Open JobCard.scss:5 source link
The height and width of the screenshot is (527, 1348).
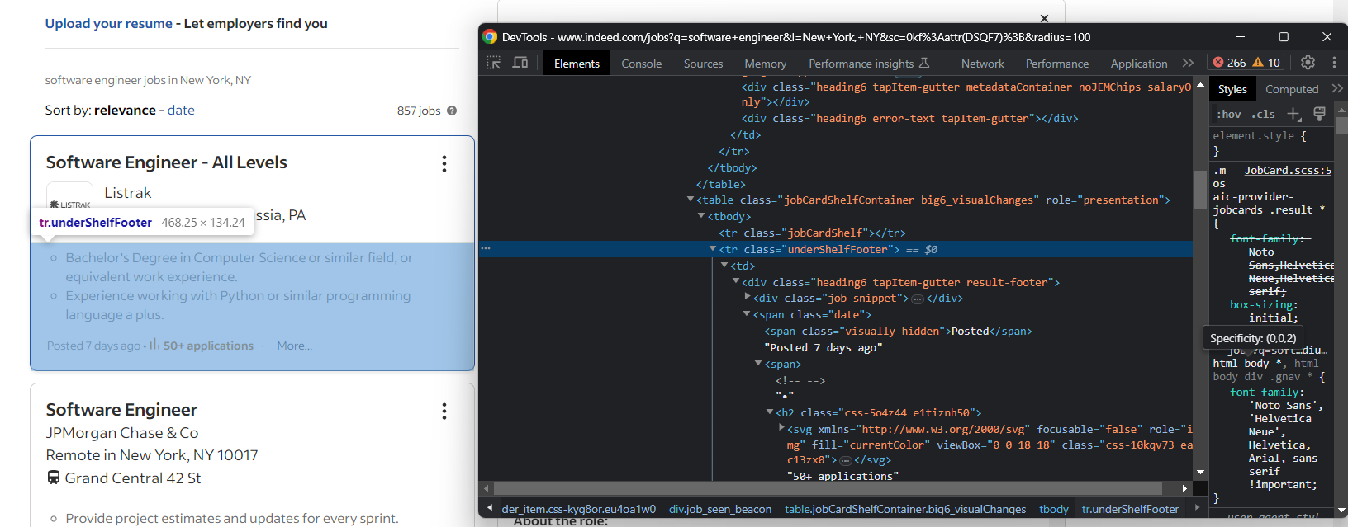point(1288,171)
